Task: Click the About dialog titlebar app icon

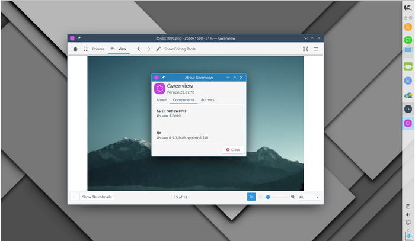Action: [x=157, y=78]
